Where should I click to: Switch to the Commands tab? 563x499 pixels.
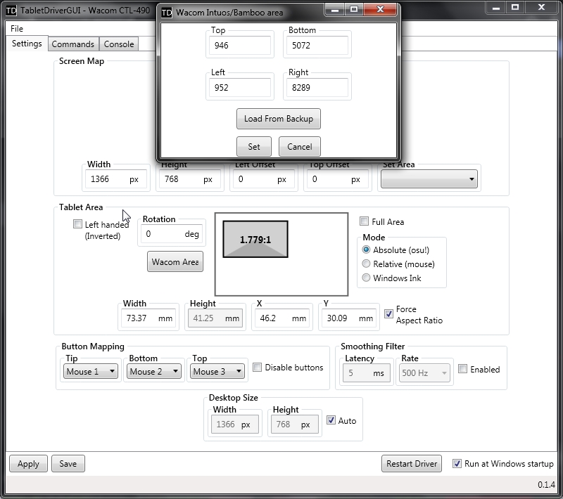point(73,44)
